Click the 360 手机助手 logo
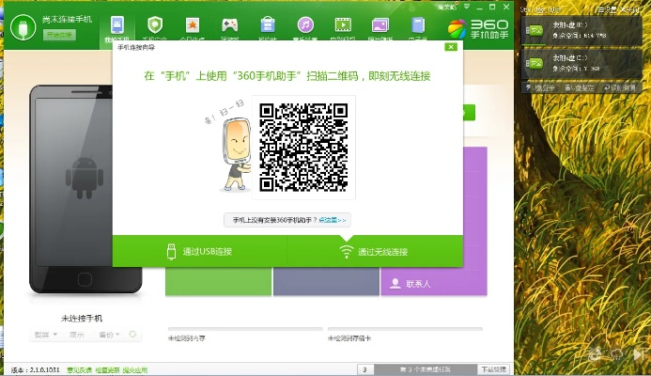Viewport: 651px width, 376px height. coord(478,29)
